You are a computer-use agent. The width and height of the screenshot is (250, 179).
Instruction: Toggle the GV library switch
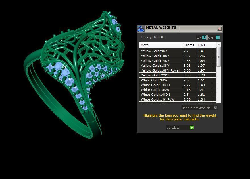tap(201, 38)
